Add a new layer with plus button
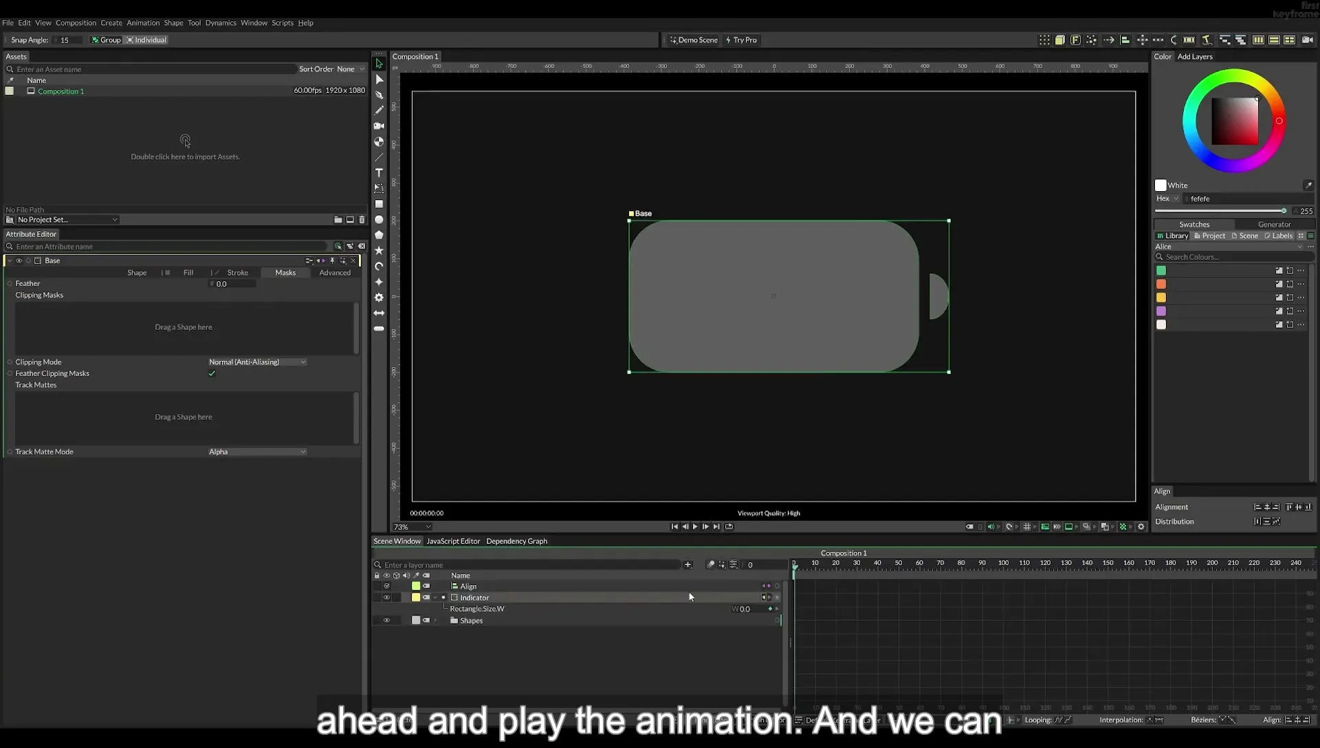 (x=687, y=565)
